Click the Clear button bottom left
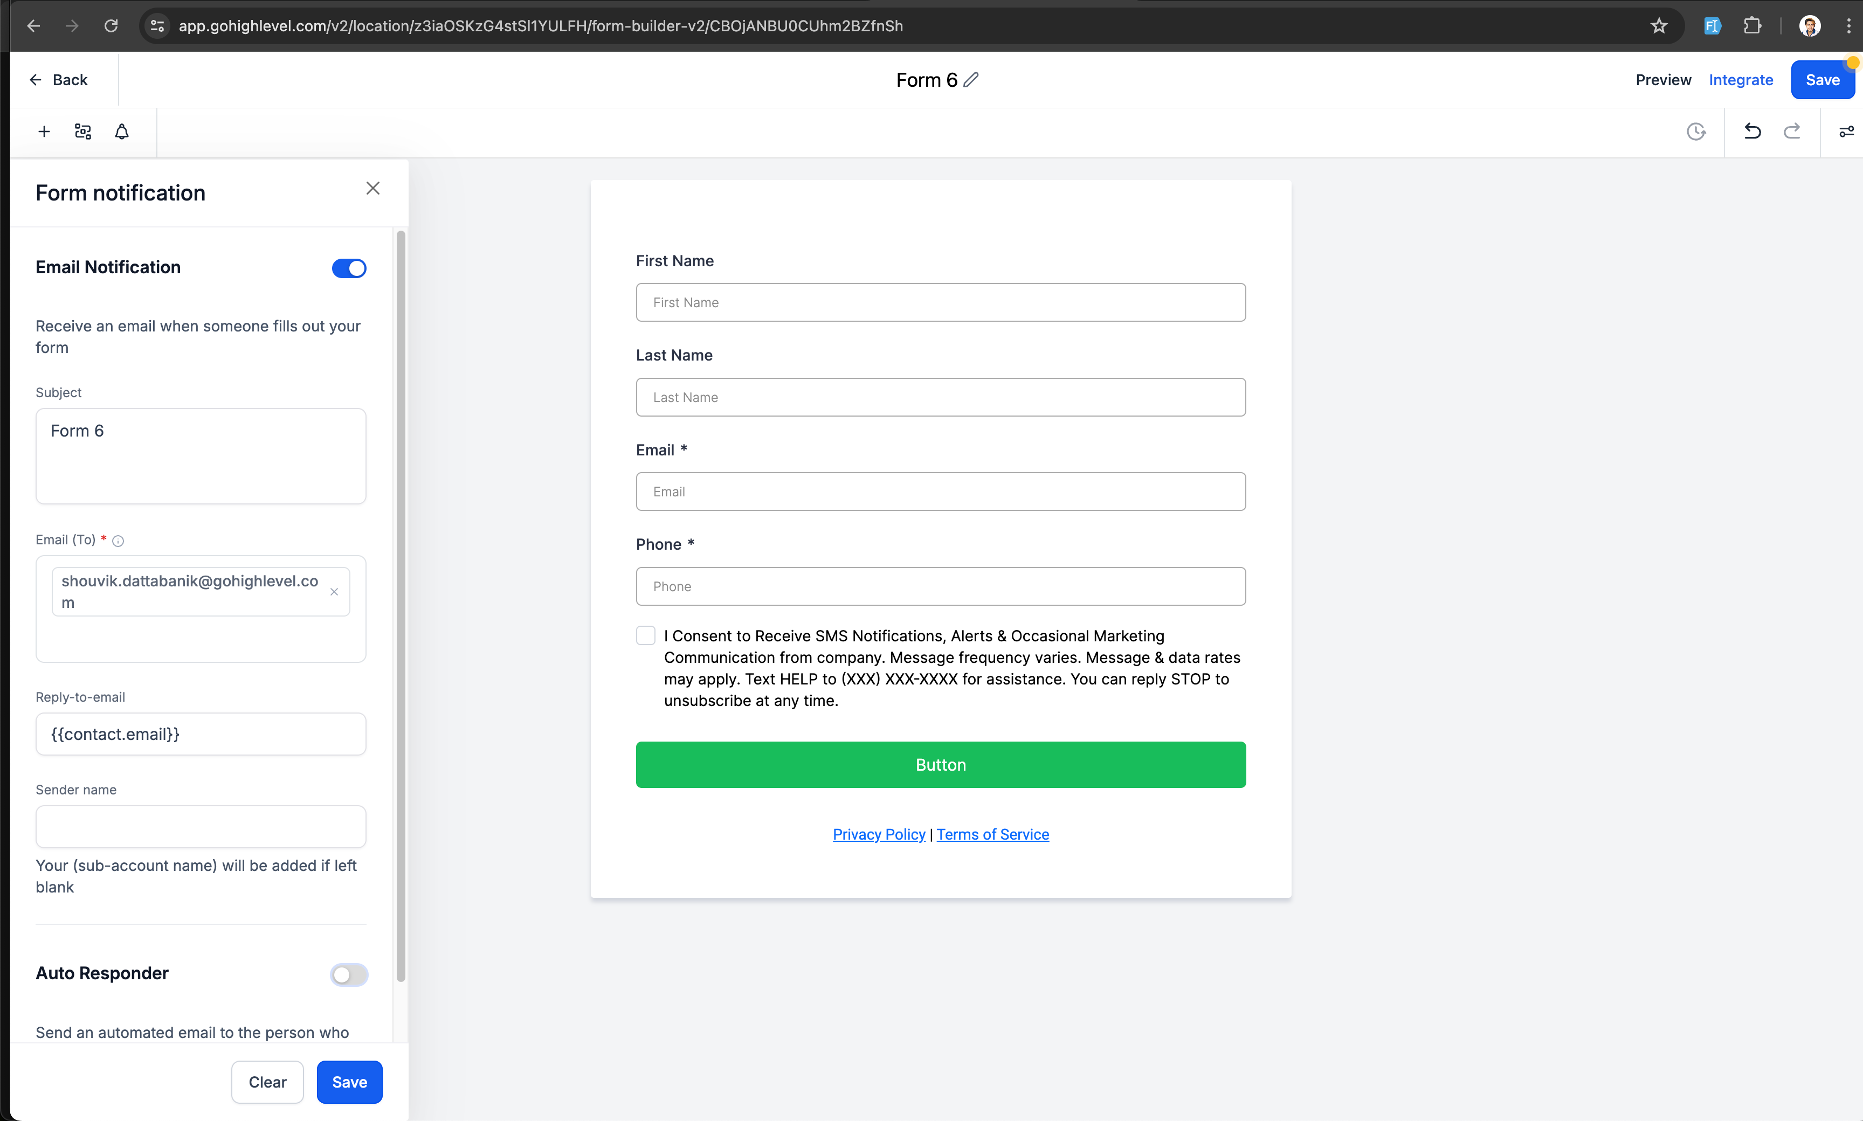The image size is (1863, 1121). click(267, 1081)
